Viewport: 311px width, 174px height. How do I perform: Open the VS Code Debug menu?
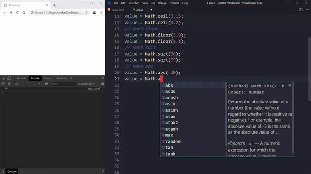(162, 3)
